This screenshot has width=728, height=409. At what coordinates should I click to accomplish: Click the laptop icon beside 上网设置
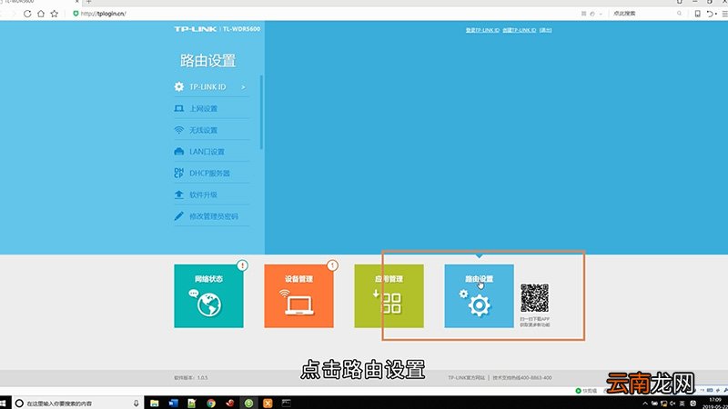178,108
